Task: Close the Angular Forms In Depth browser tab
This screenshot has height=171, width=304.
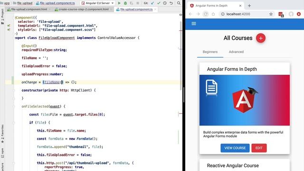Action: [240, 6]
